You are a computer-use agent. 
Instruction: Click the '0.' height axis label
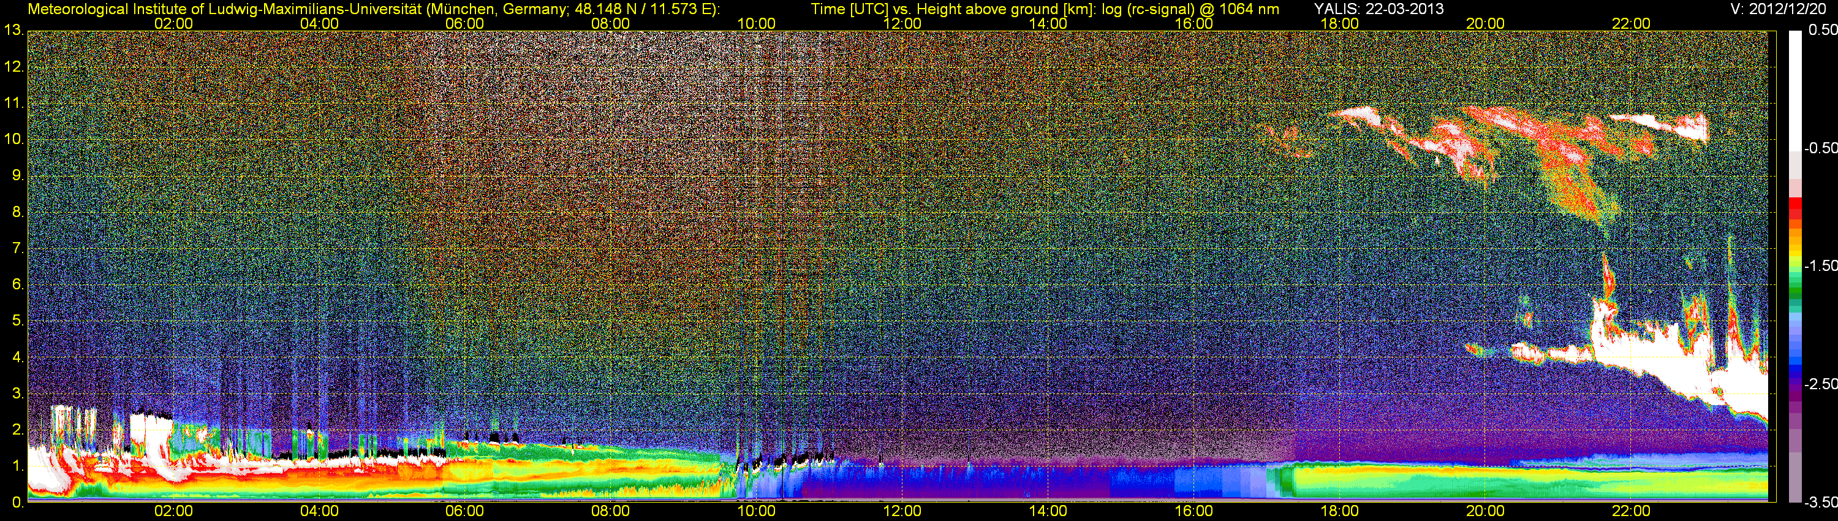pos(18,502)
